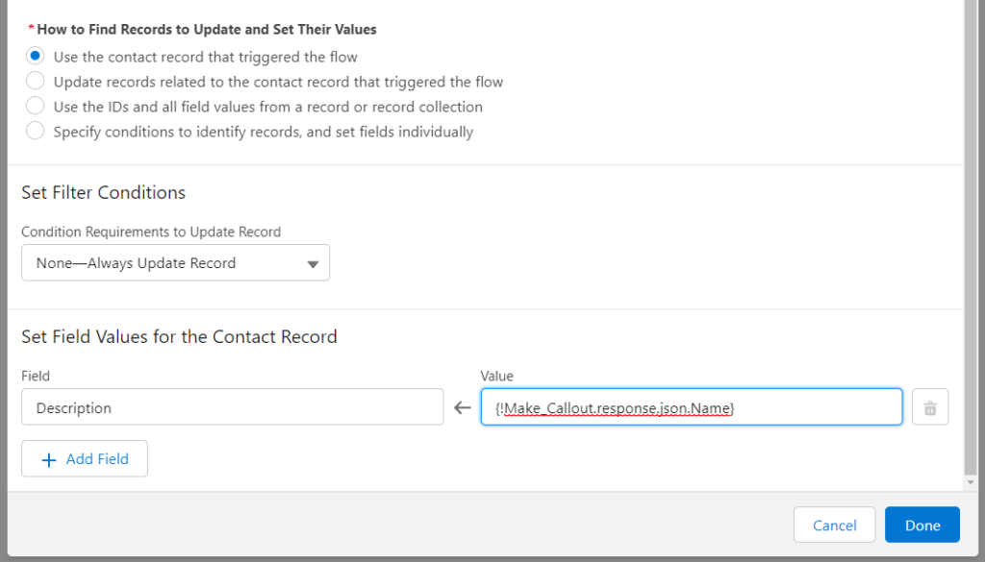The width and height of the screenshot is (985, 562).
Task: Select "Use the contact record that triggered the flow"
Action: (35, 56)
